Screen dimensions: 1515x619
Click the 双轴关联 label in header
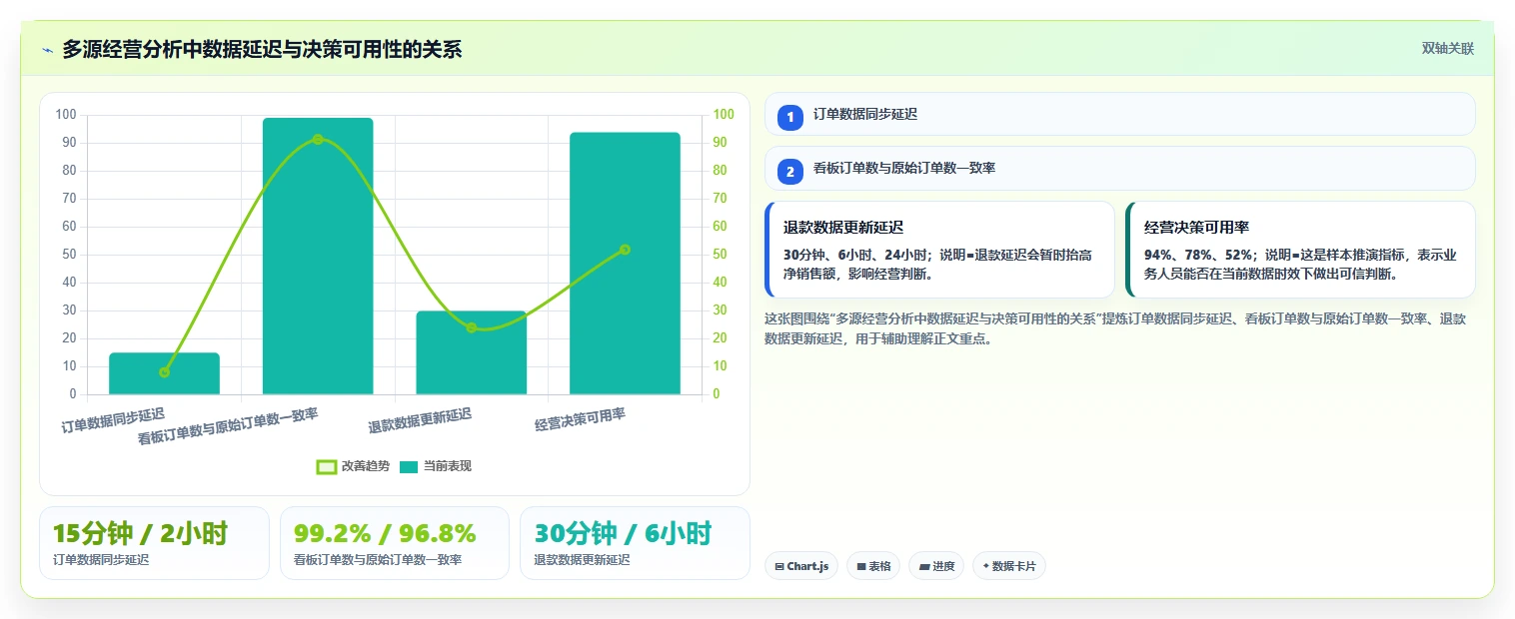[1448, 49]
